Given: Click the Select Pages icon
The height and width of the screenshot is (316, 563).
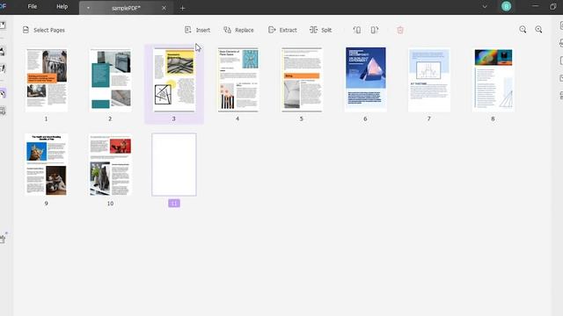Looking at the screenshot, I should 26,30.
